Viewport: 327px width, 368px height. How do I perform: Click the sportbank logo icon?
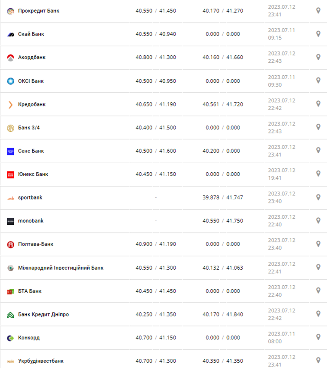[x=10, y=198]
